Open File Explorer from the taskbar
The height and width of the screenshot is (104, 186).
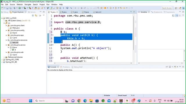click(x=91, y=101)
